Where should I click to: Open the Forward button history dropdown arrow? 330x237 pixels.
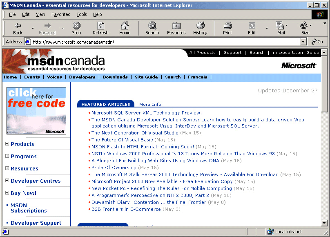[62, 28]
